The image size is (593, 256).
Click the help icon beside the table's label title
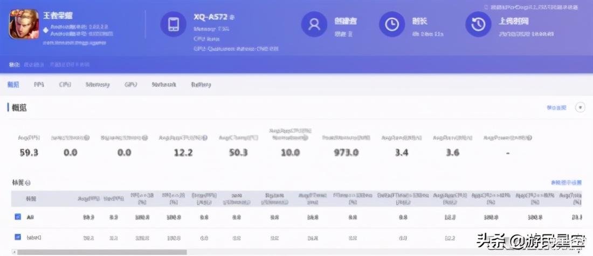click(27, 183)
